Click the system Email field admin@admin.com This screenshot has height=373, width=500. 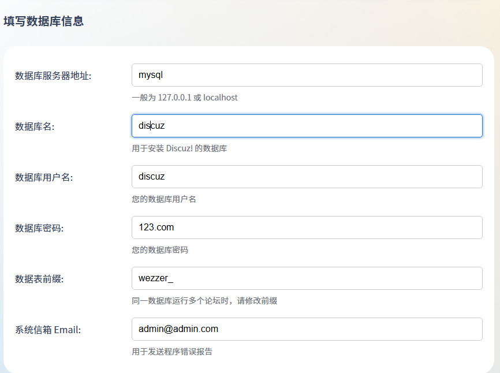click(307, 329)
